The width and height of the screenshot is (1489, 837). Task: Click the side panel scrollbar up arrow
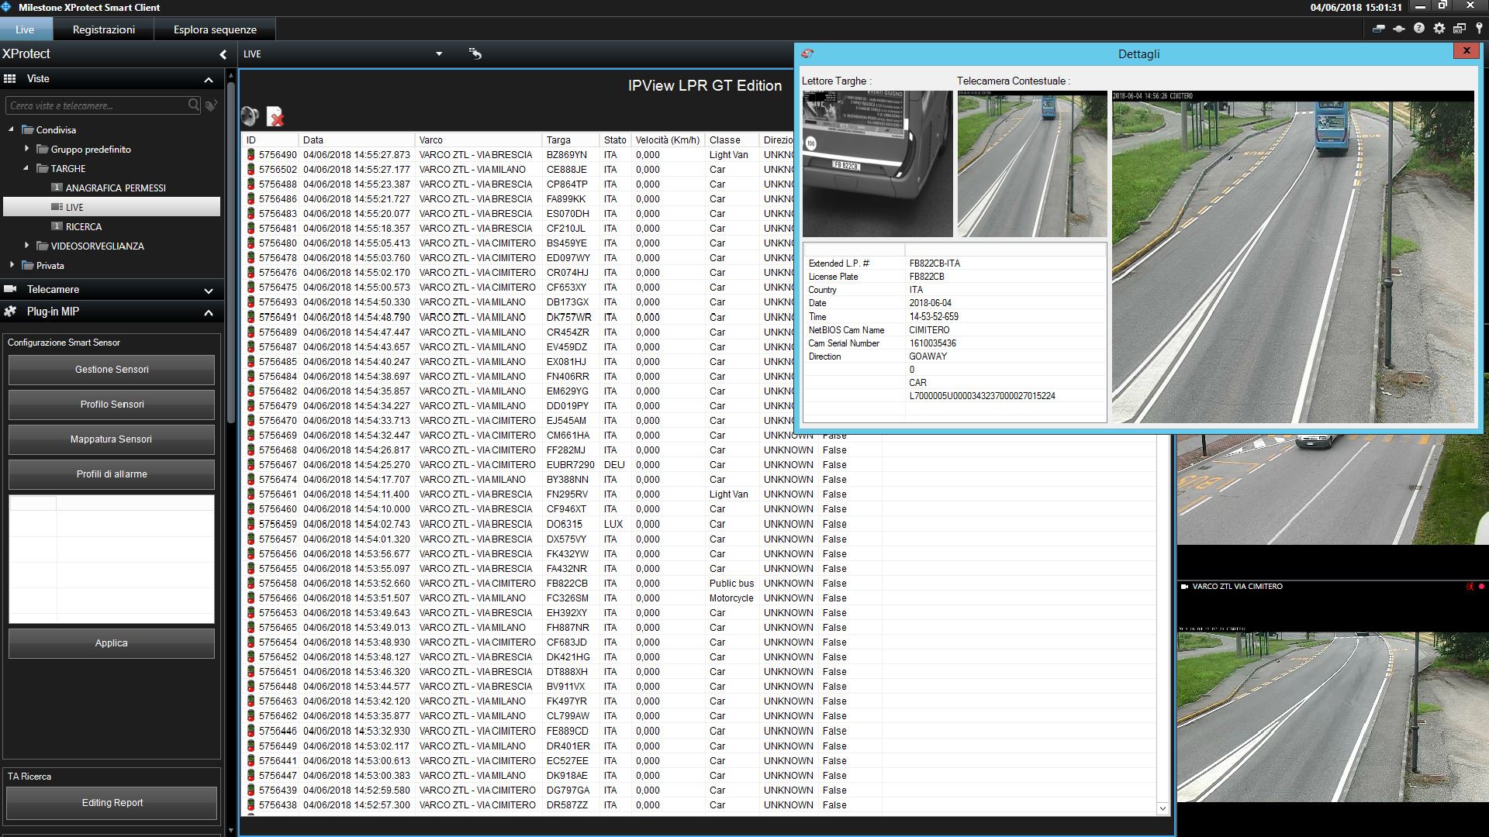(x=230, y=76)
